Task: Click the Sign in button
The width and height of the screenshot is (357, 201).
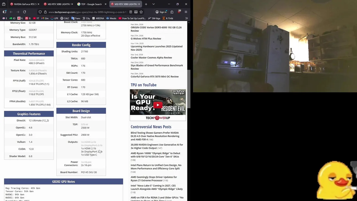Action: pyautogui.click(x=161, y=12)
